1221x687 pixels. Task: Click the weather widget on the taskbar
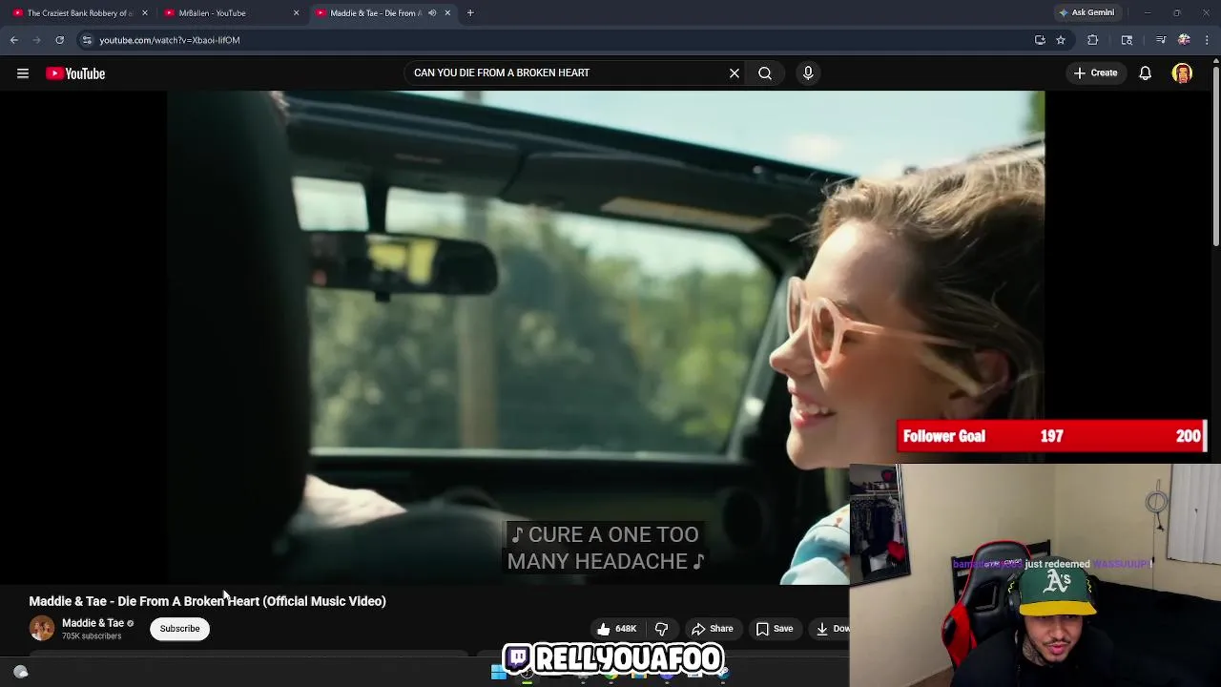(20, 672)
